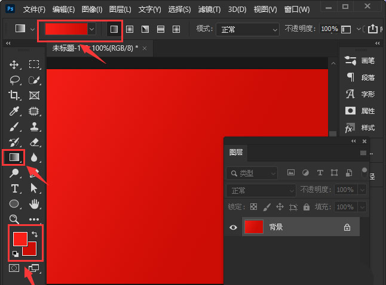The width and height of the screenshot is (386, 285).
Task: Filter layers by shape layers
Action: click(334, 172)
